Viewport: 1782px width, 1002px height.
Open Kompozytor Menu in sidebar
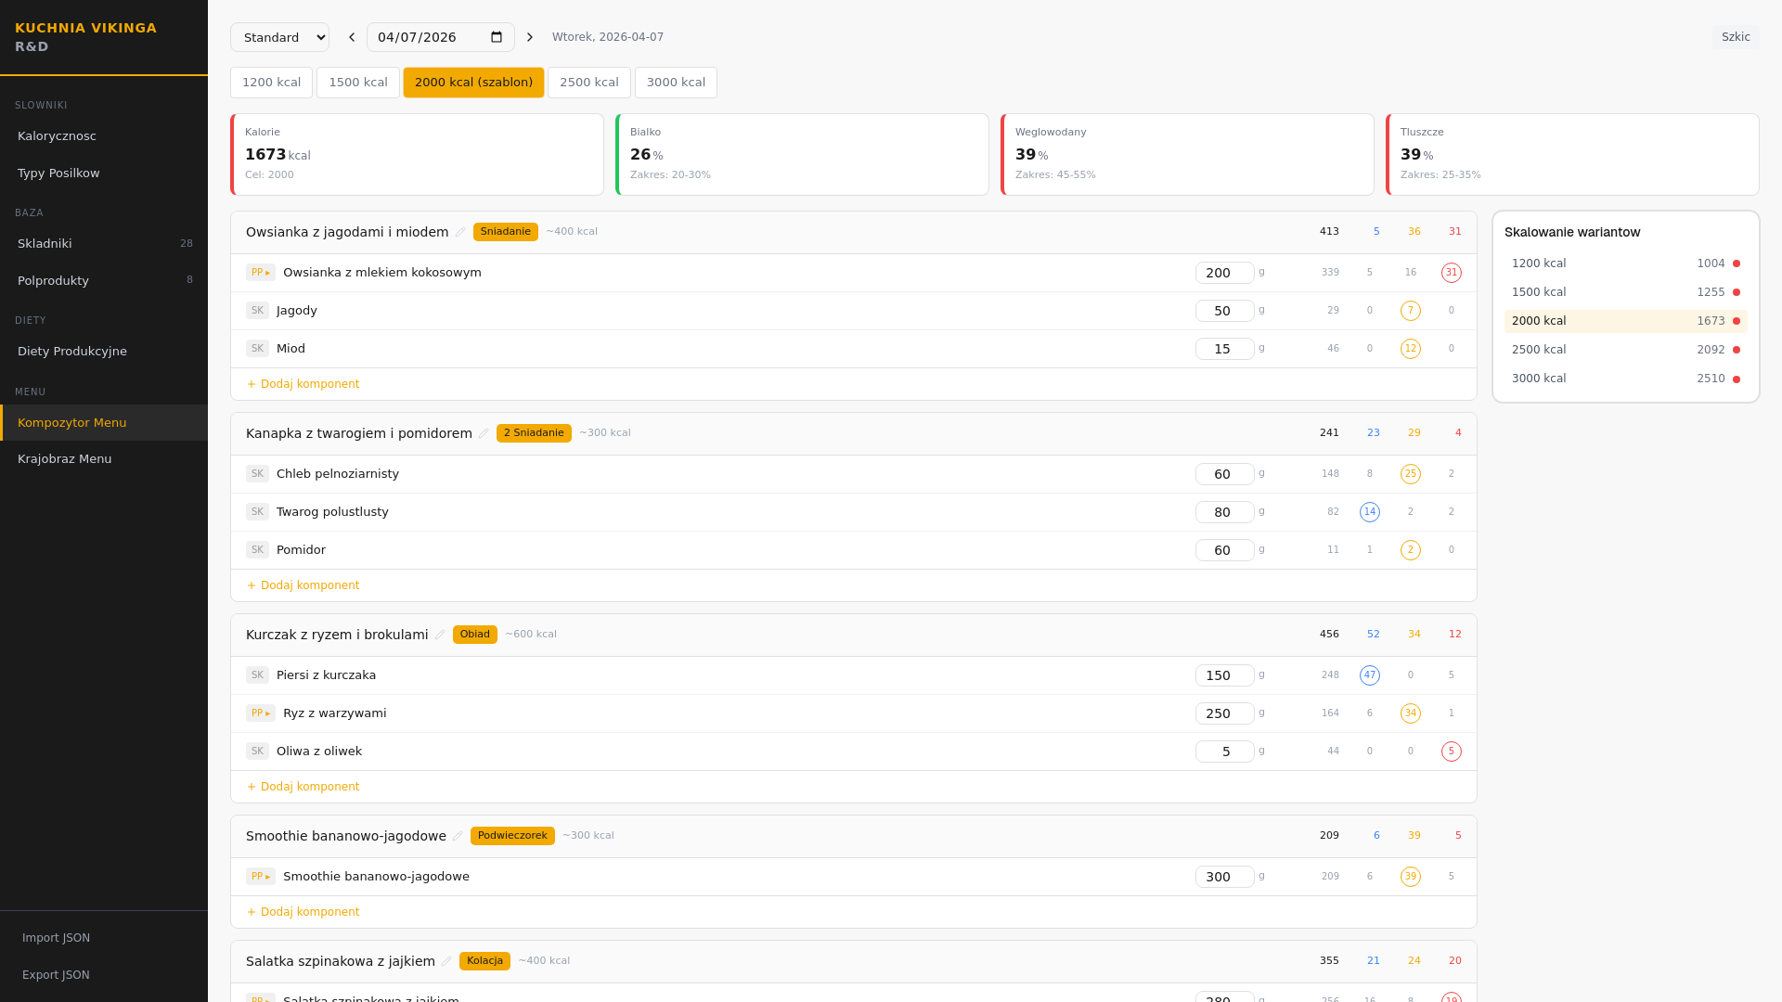104,423
